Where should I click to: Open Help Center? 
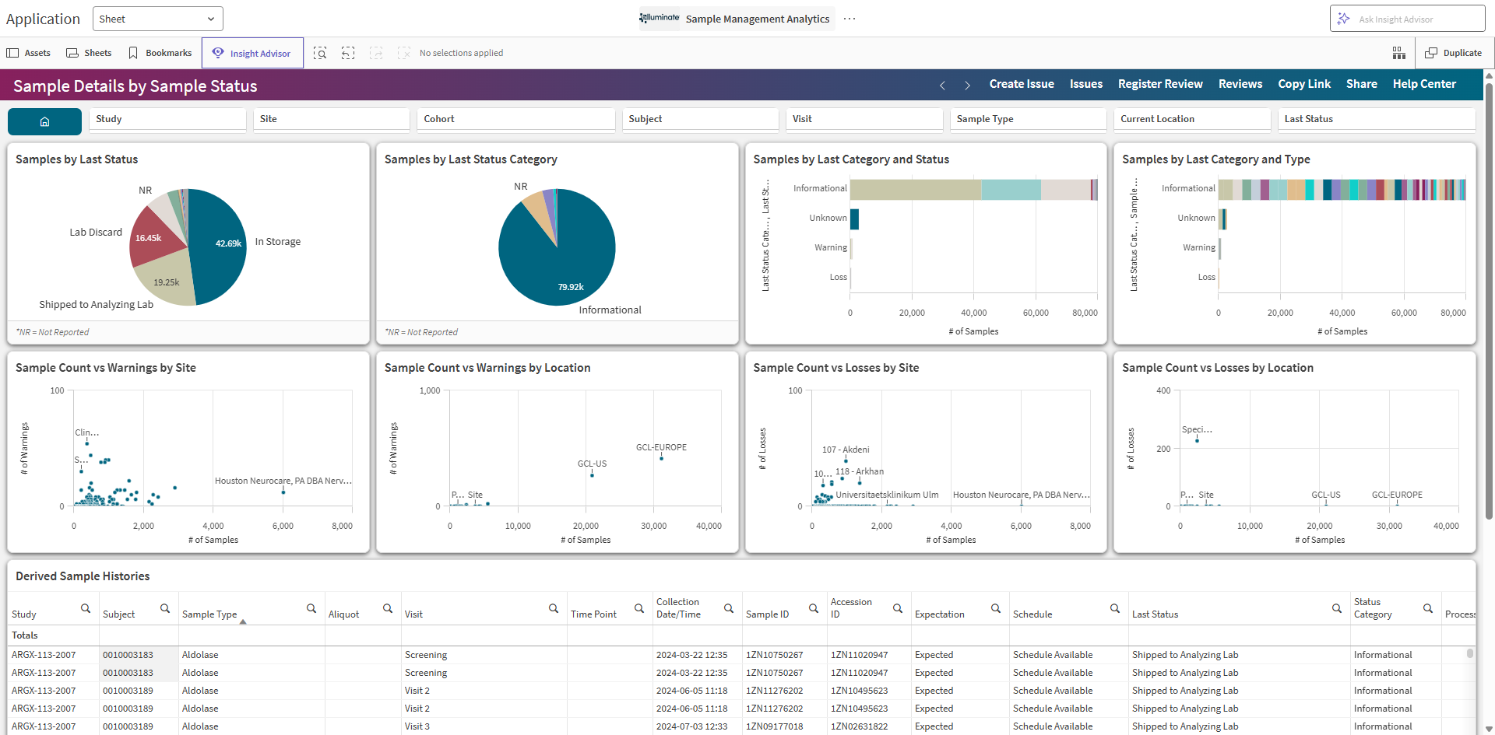(x=1424, y=84)
